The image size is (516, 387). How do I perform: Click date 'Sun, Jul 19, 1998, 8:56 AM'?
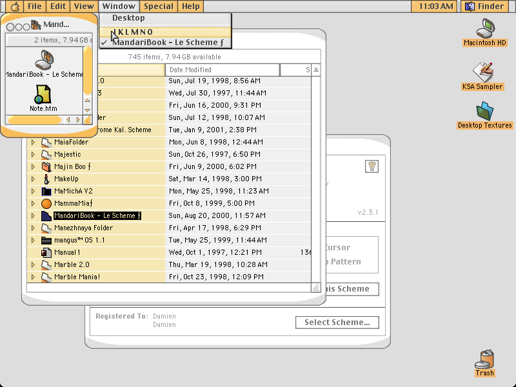click(215, 81)
